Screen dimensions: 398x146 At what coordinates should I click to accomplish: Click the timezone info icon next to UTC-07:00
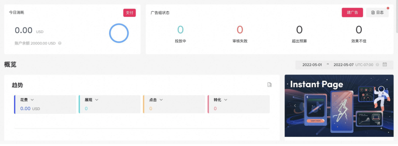[x=377, y=65]
